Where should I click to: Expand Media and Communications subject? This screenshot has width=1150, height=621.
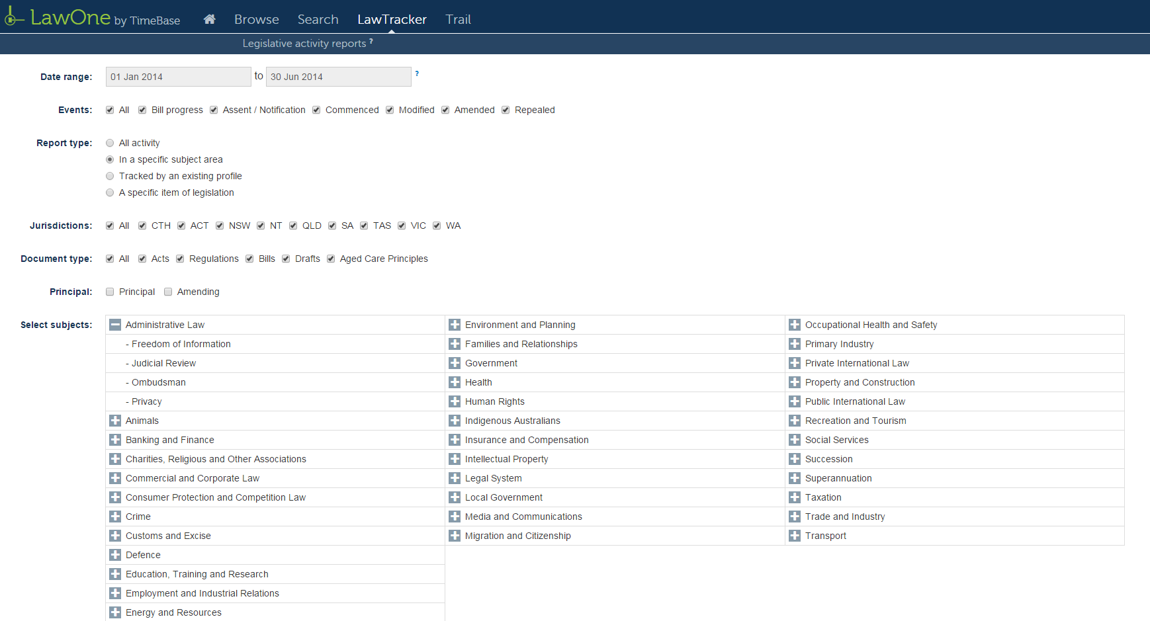[x=455, y=517]
